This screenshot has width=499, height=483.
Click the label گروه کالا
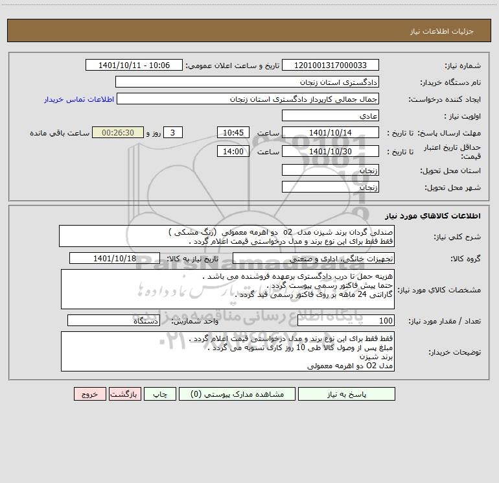(x=465, y=259)
